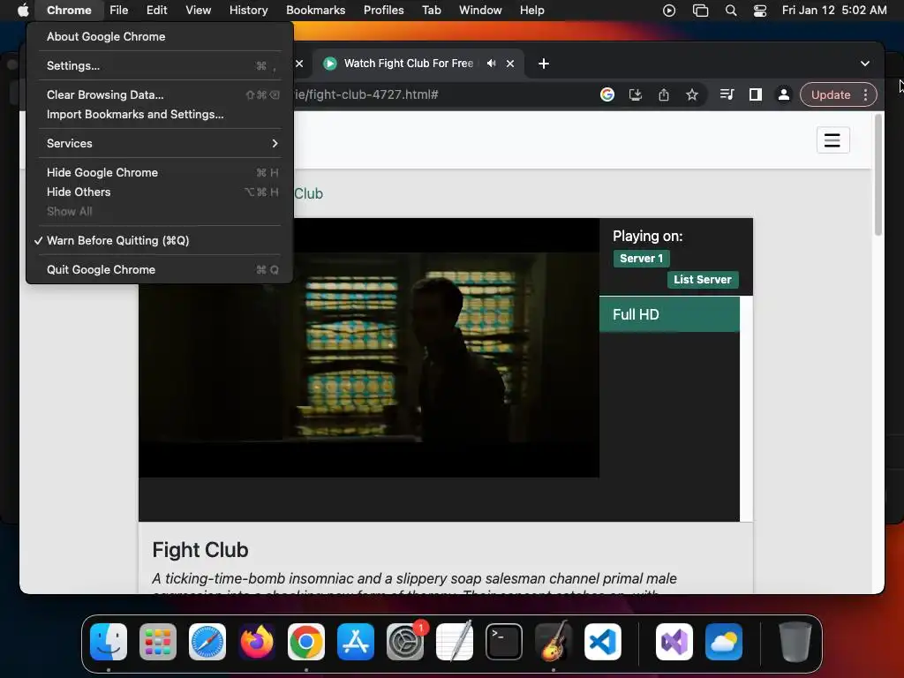
Task: Mute the Fight Club tab audio icon
Action: click(x=491, y=64)
